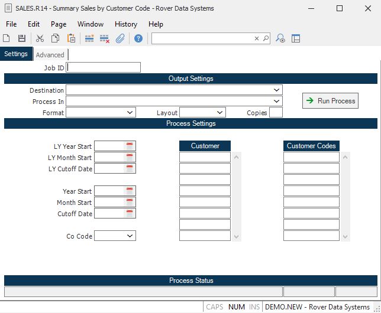Expand the Destination dropdown
This screenshot has height=313, width=381.
[x=276, y=90]
